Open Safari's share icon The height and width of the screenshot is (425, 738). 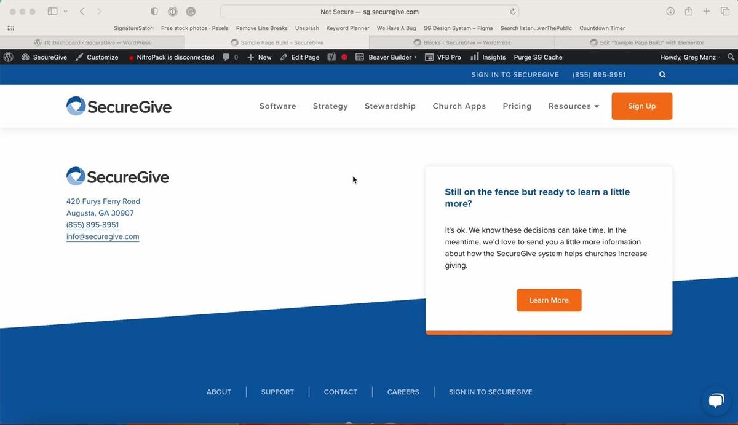tap(689, 12)
